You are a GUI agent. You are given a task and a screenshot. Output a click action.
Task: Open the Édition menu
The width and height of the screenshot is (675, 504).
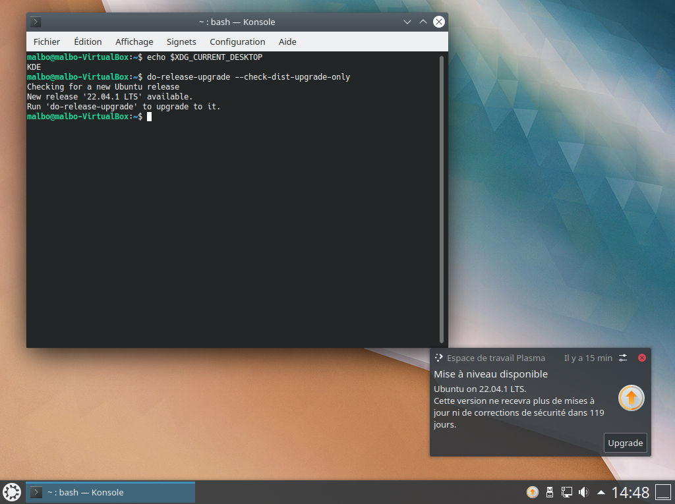tap(88, 42)
